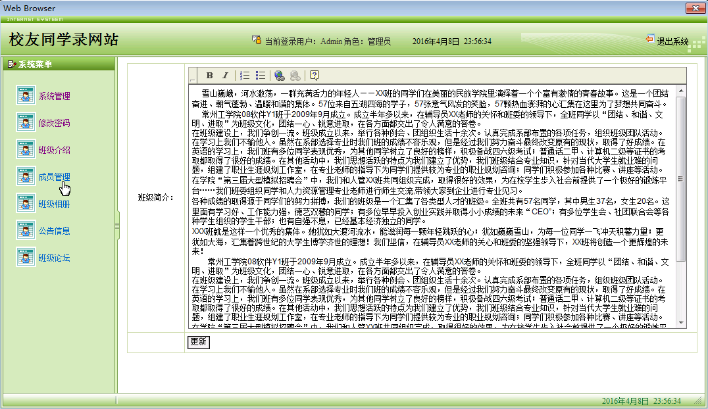Open the 修改密码 menu link
The width and height of the screenshot is (708, 409).
(x=54, y=123)
